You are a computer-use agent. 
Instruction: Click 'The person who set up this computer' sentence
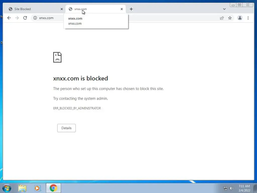pyautogui.click(x=108, y=89)
